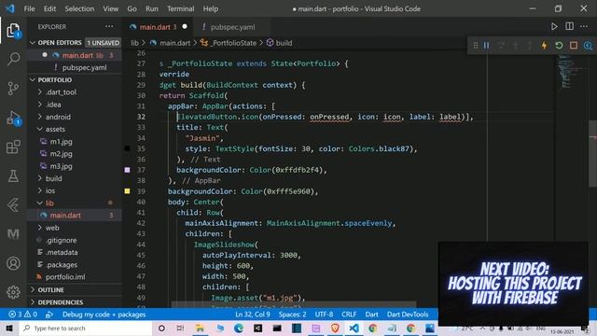
Task: Split the editor to the right
Action: [570, 27]
